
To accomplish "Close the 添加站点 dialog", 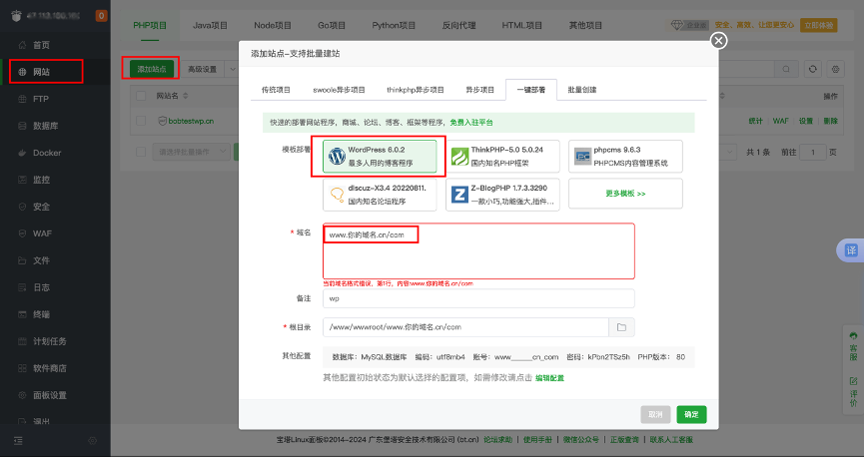I will [x=718, y=40].
